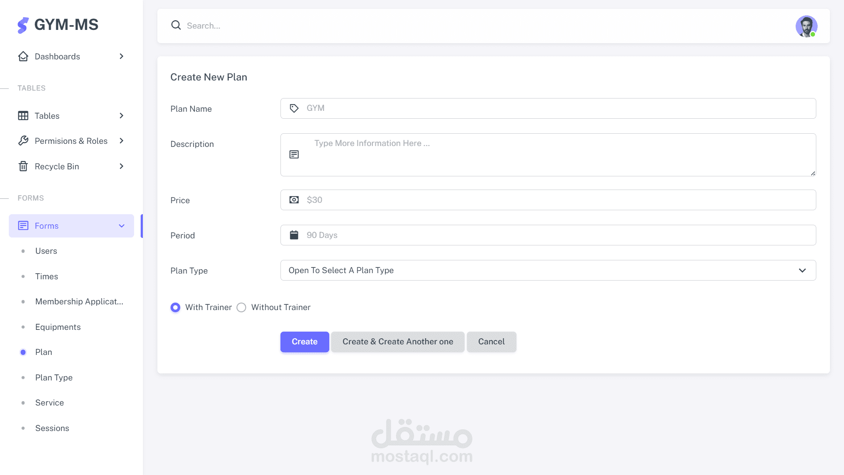
Task: Click the calendar icon in Period field
Action: (x=294, y=235)
